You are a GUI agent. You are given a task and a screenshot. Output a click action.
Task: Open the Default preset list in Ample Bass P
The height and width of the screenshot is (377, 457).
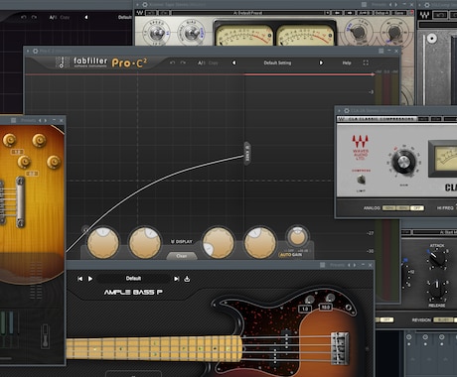(x=133, y=279)
